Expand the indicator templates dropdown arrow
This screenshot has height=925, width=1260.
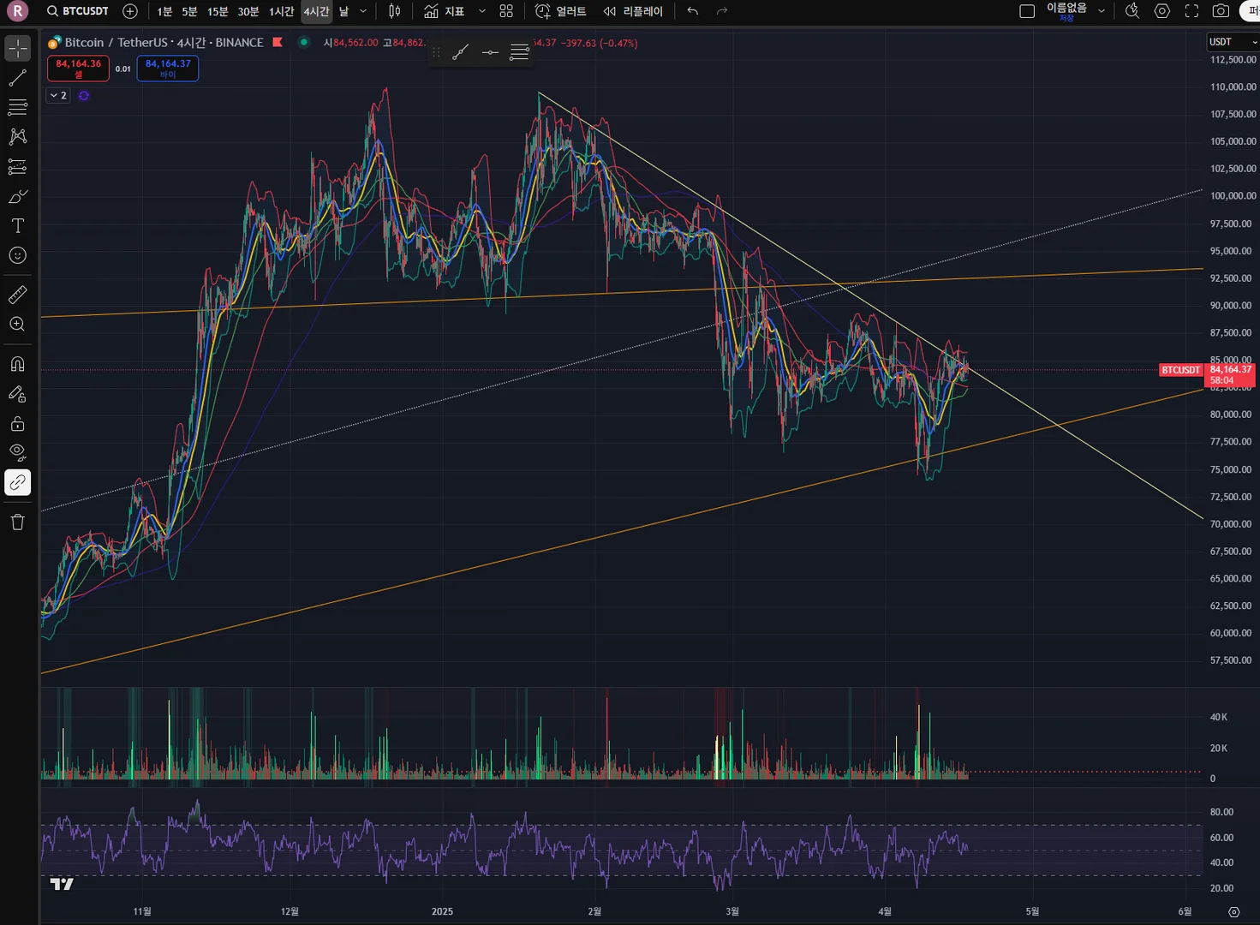click(x=482, y=11)
